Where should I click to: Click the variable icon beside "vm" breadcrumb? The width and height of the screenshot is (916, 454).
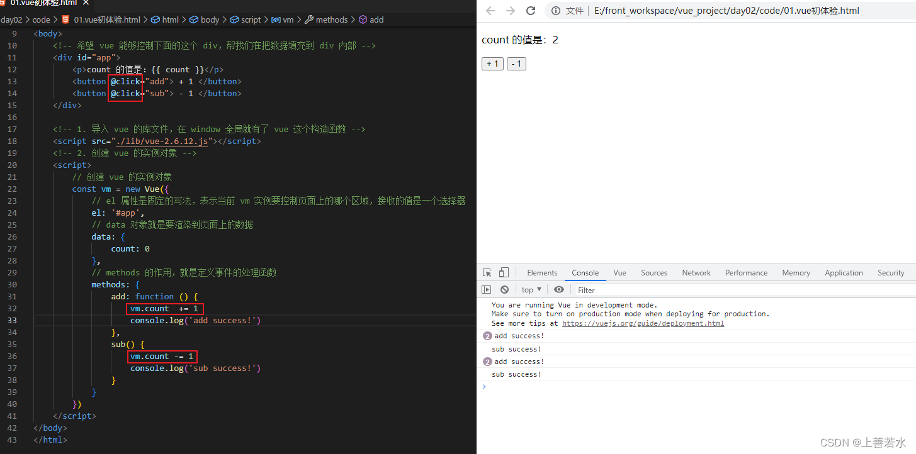tap(276, 19)
